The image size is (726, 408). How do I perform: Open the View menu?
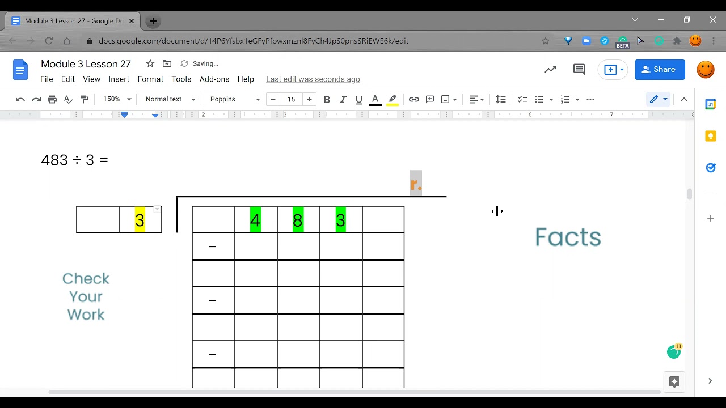click(x=91, y=79)
